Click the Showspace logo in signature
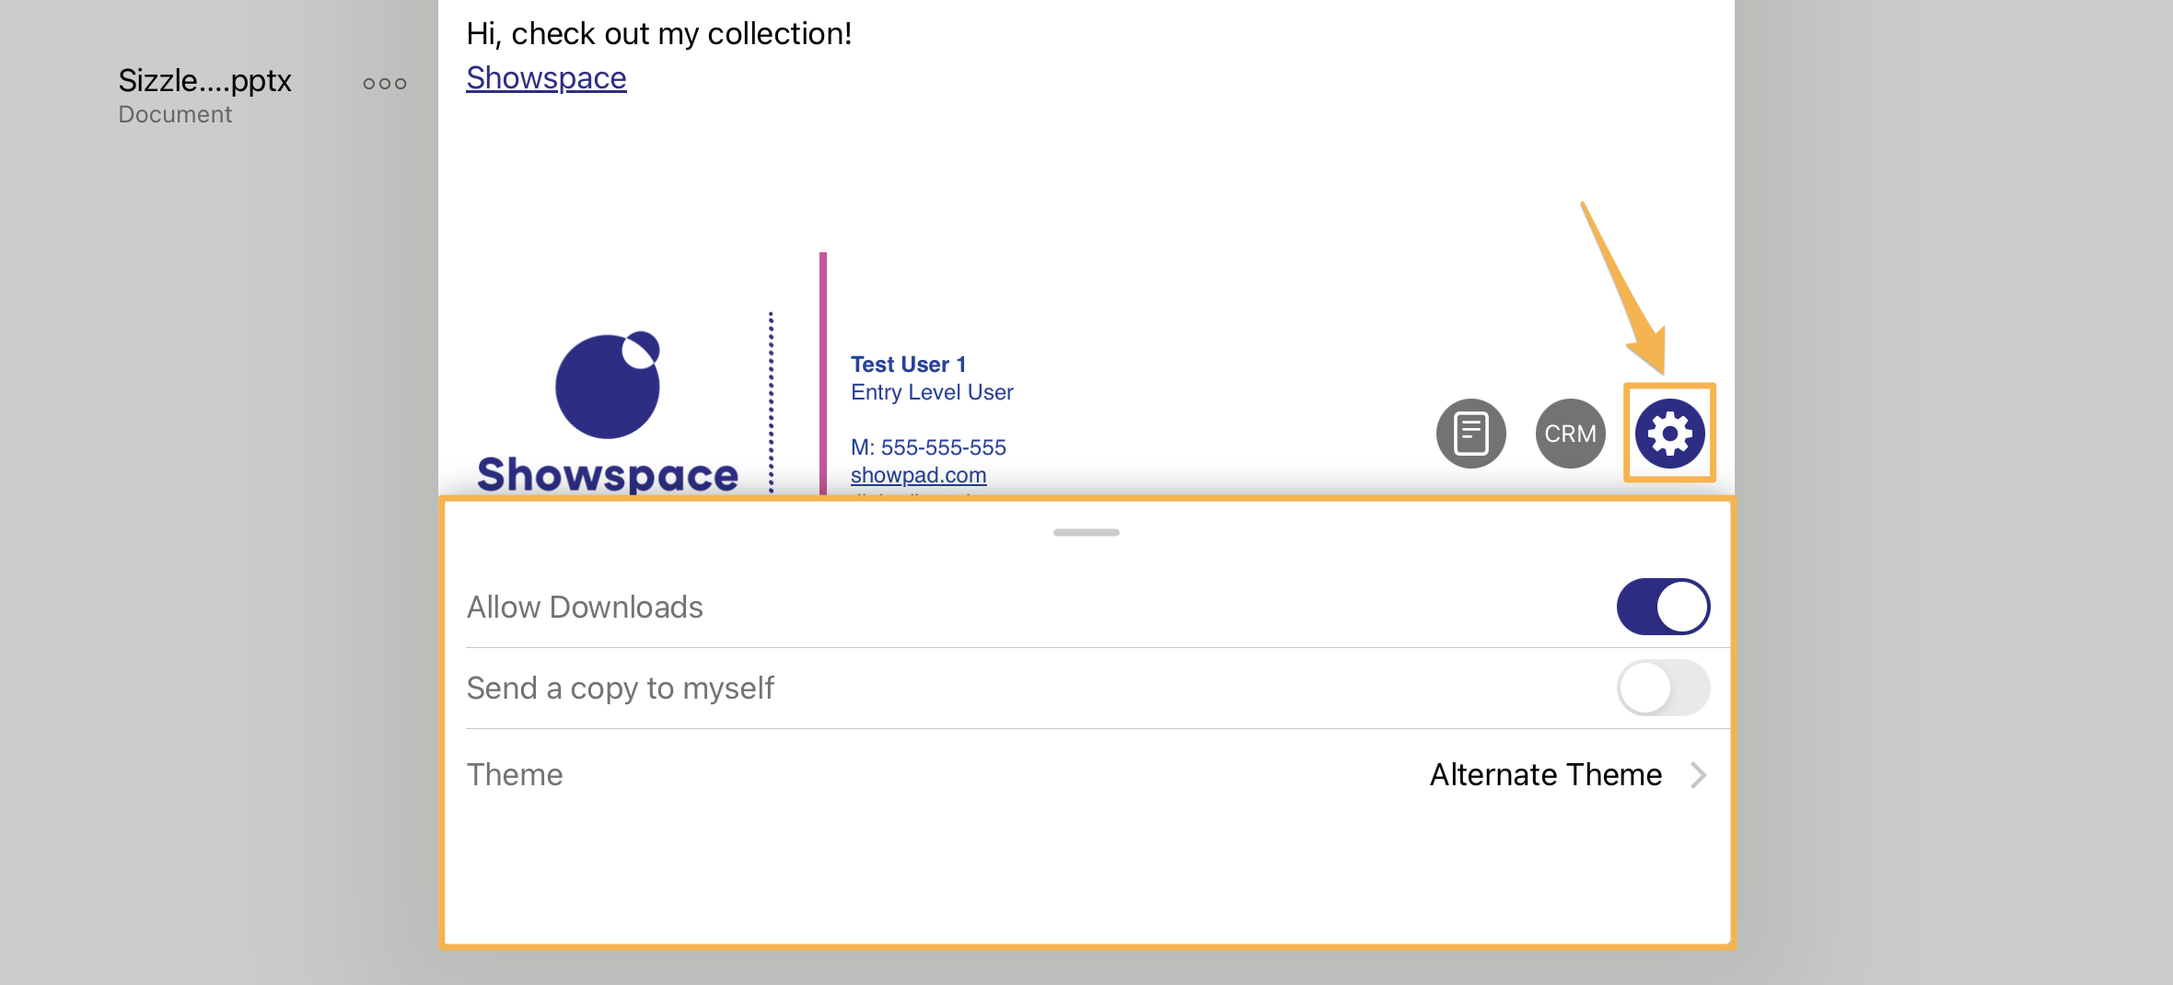2173x985 pixels. 607,411
